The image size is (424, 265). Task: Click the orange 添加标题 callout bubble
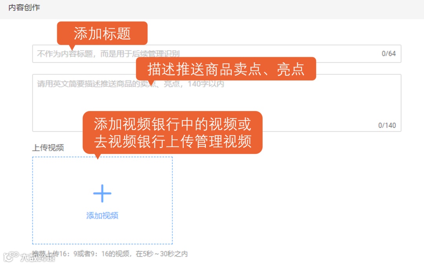click(x=102, y=34)
